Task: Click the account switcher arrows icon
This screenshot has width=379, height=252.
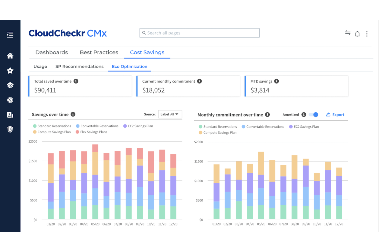Action: click(x=348, y=33)
